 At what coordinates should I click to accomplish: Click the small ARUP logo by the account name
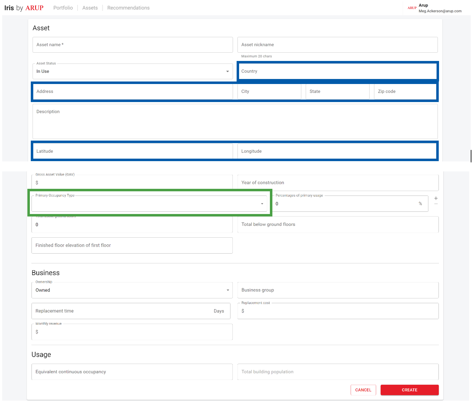412,8
